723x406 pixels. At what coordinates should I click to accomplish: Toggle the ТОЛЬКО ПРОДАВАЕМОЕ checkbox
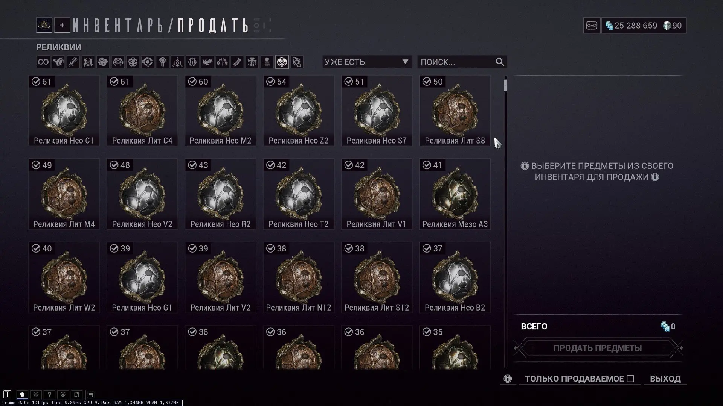coord(630,379)
